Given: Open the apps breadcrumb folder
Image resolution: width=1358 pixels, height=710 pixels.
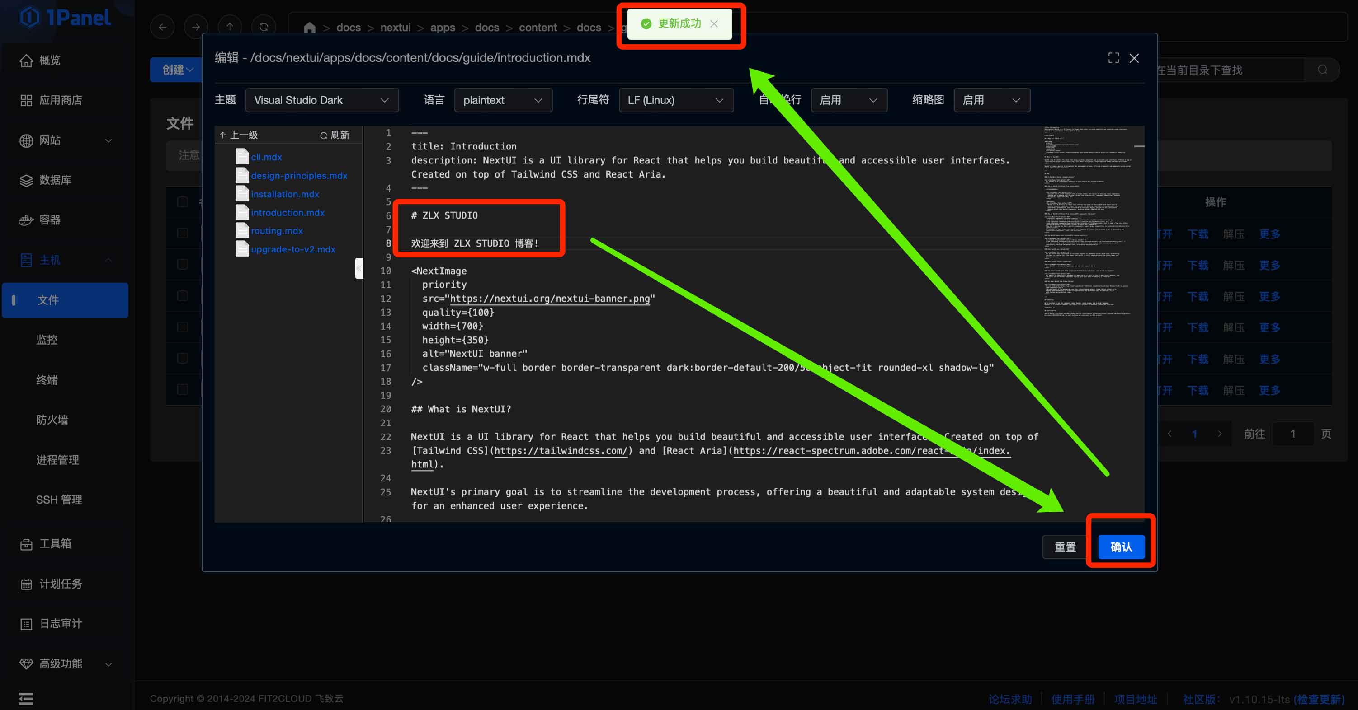Looking at the screenshot, I should (x=442, y=28).
